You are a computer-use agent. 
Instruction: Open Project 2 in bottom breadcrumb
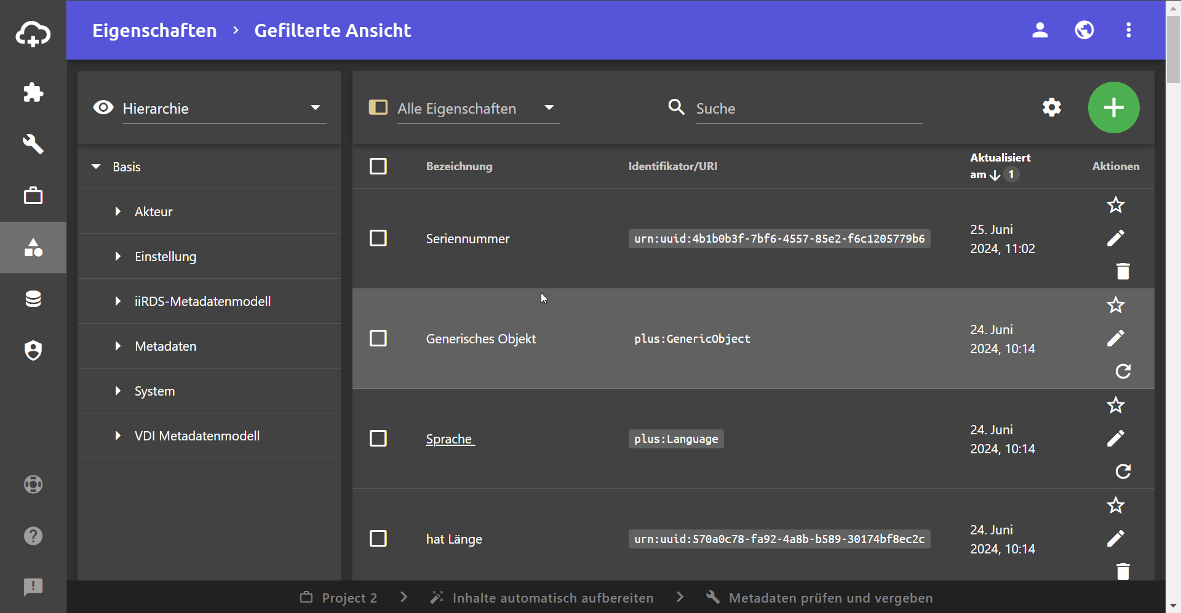[x=338, y=598]
